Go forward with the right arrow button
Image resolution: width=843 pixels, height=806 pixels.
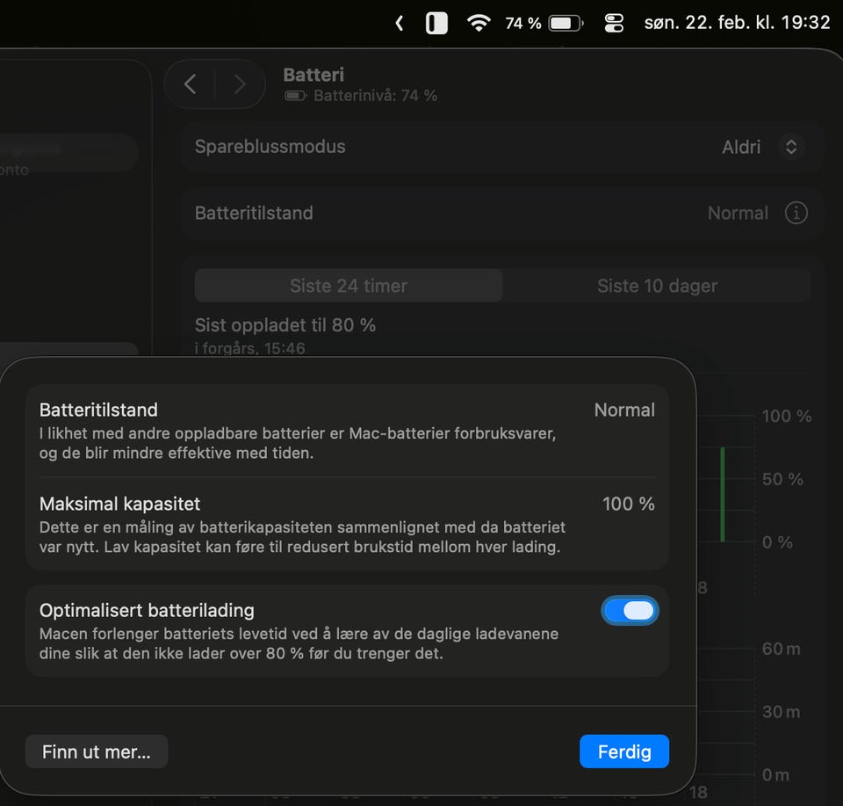pos(240,84)
